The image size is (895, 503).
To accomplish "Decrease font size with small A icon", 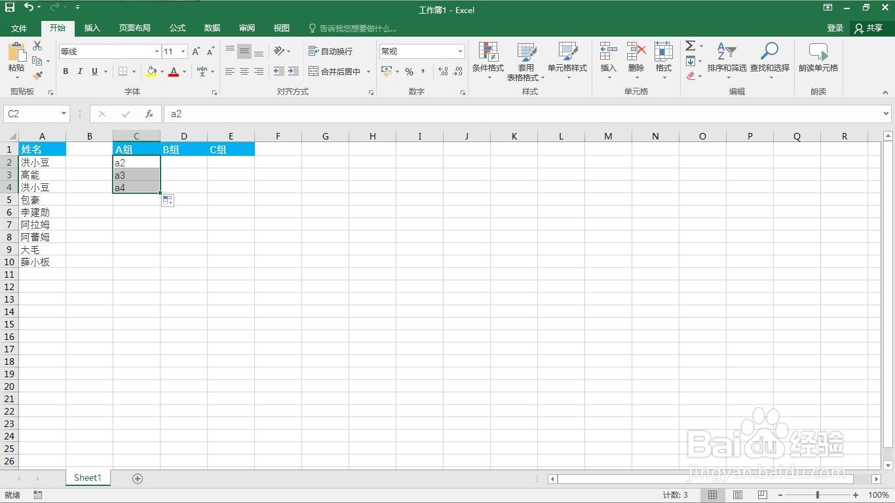I will tap(210, 51).
